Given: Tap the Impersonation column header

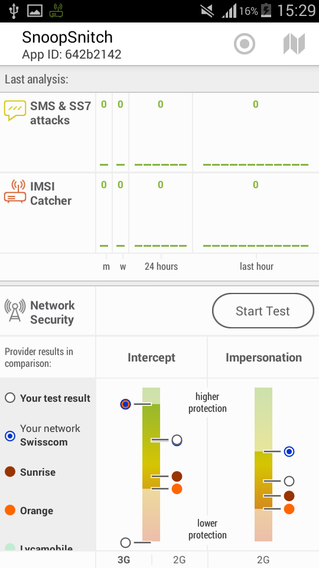Looking at the screenshot, I should click(x=263, y=357).
